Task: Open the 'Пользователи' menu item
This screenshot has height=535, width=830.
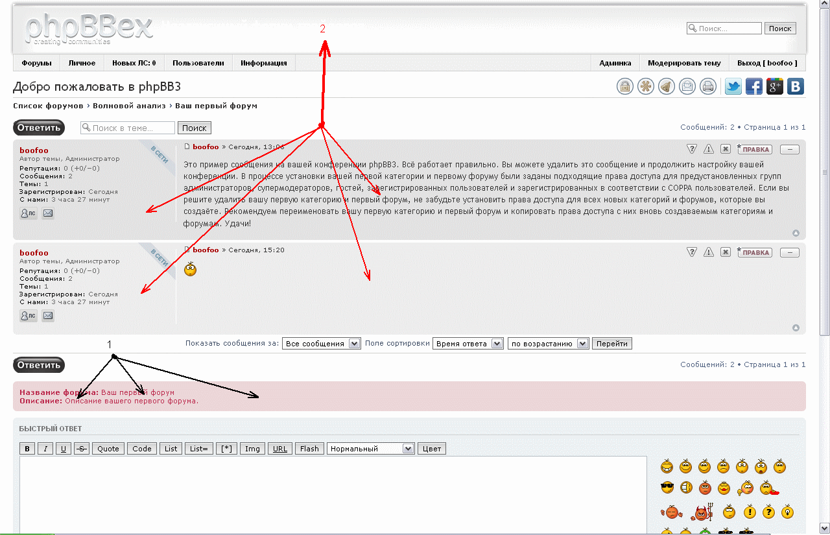Action: point(198,63)
